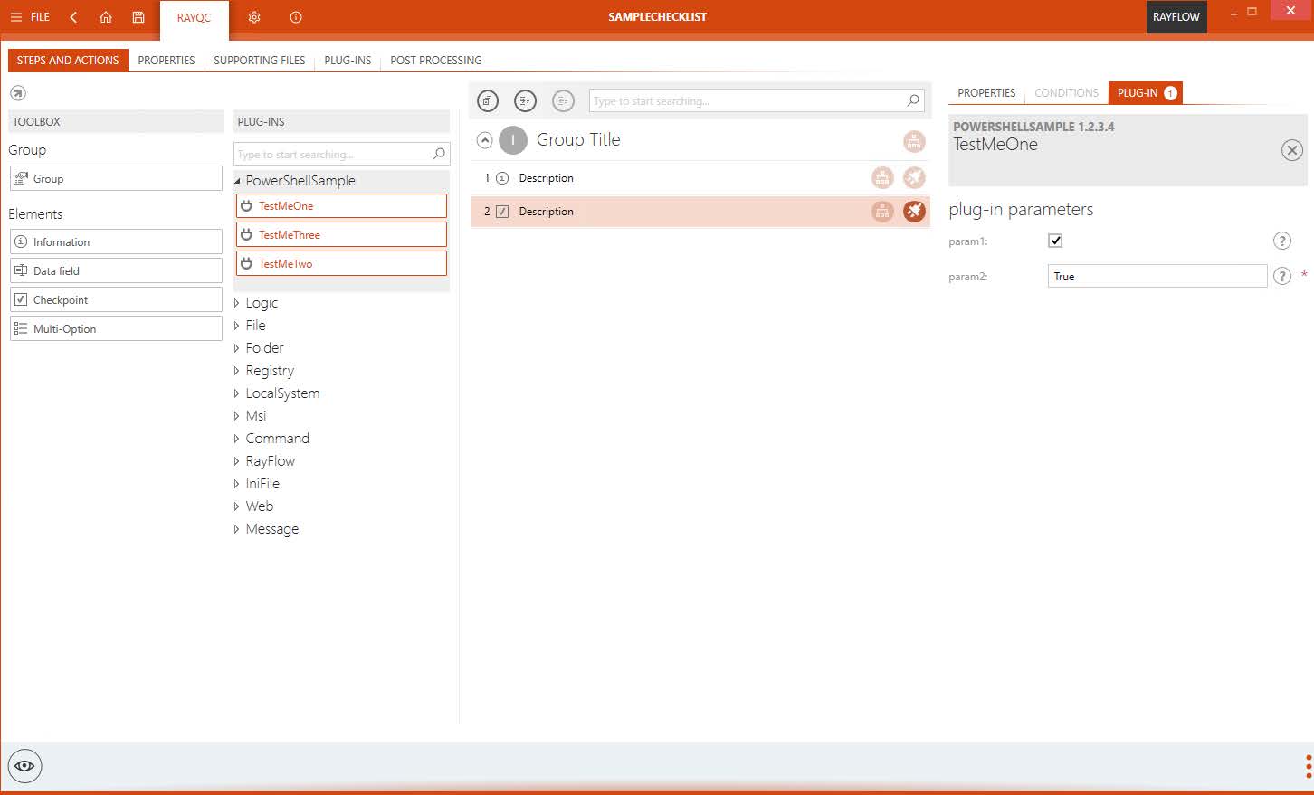Screen dimensions: 1314x795
Task: Click the second round checklist toolbar icon
Action: pos(525,100)
